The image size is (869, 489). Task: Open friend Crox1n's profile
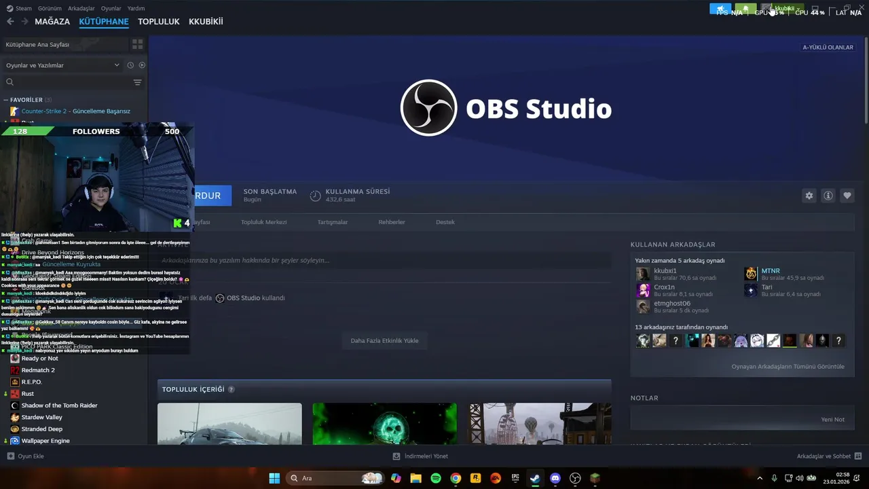(665, 287)
